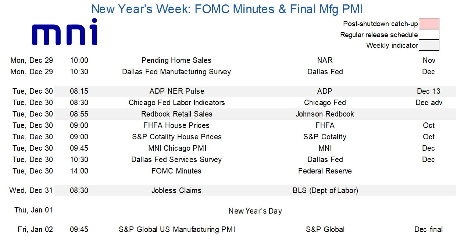Click the ADP NER Pulse entry

point(177,91)
